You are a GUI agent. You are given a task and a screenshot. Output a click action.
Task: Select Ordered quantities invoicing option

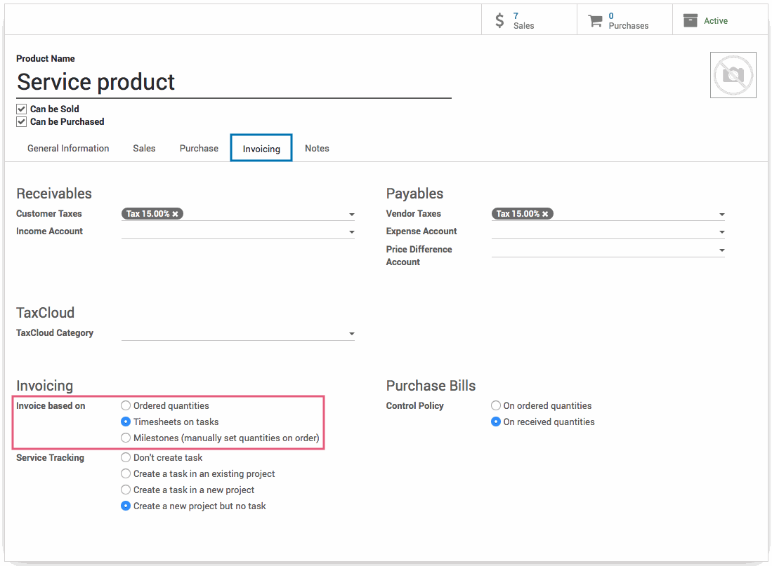click(x=126, y=405)
